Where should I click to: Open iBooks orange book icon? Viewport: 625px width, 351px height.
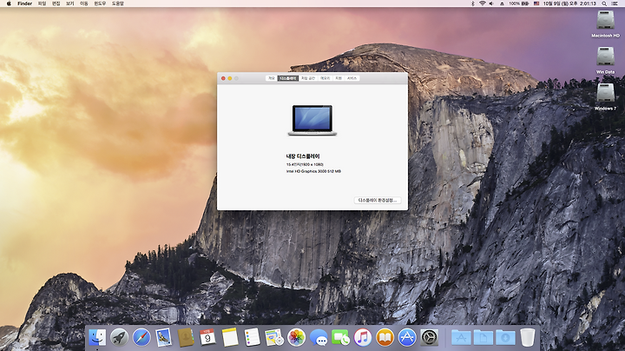[x=385, y=337]
